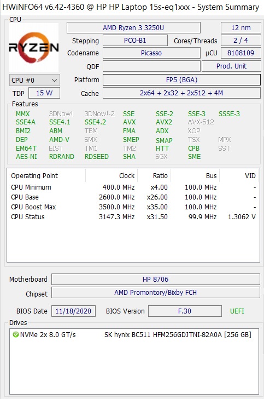Click the SHA feature label
Viewport: 264px width, 399px height.
[129, 157]
